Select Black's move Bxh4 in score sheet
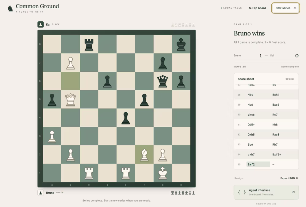 point(276,95)
